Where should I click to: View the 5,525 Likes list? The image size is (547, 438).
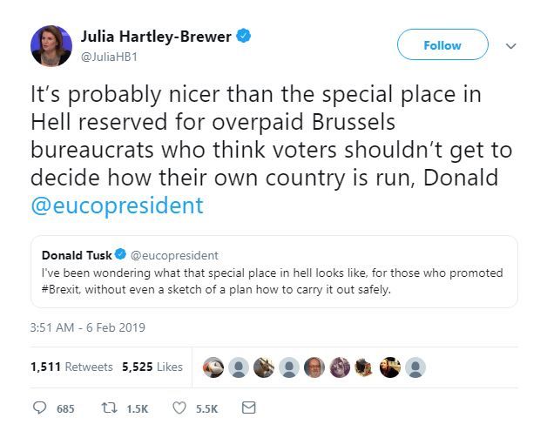tap(152, 367)
